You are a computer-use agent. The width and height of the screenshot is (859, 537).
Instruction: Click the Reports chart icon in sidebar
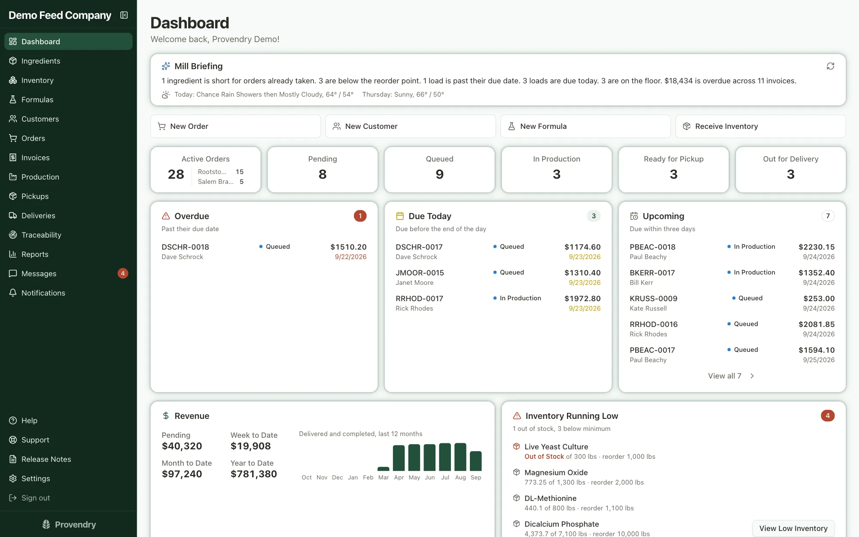pos(13,254)
